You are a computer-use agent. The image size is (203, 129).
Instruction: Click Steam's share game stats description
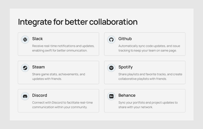click(59, 76)
